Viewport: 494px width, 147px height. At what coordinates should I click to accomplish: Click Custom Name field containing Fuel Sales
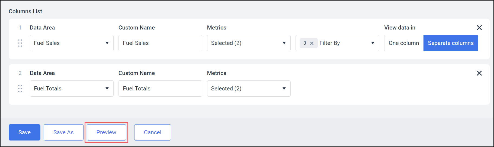tap(160, 43)
